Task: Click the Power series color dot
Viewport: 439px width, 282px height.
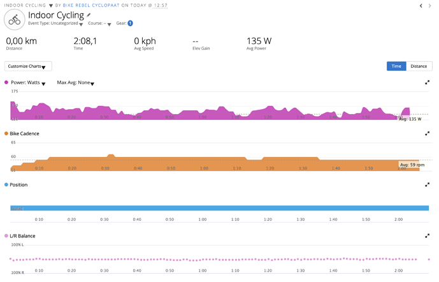Action: coord(6,82)
